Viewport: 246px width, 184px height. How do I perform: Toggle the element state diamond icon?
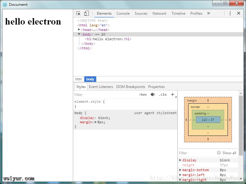tap(153, 94)
